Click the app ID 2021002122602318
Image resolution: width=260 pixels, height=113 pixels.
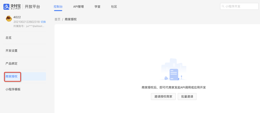point(27,22)
